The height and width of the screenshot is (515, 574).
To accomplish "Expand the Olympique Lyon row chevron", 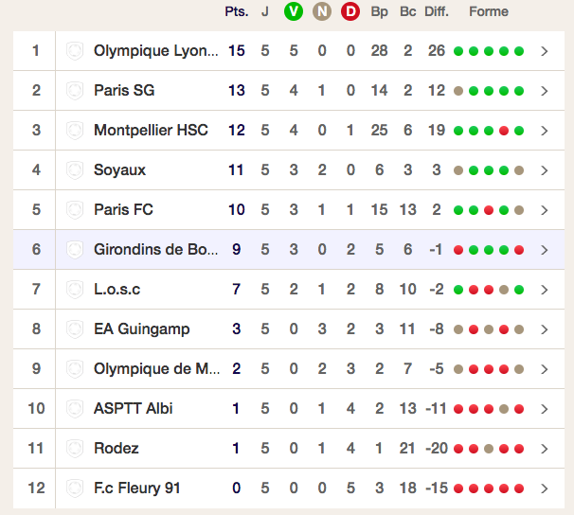I will pos(545,51).
